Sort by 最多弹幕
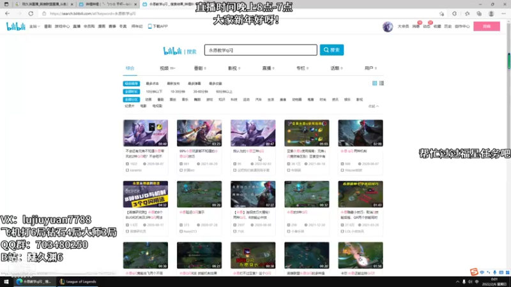This screenshot has height=287, width=511. (x=195, y=84)
